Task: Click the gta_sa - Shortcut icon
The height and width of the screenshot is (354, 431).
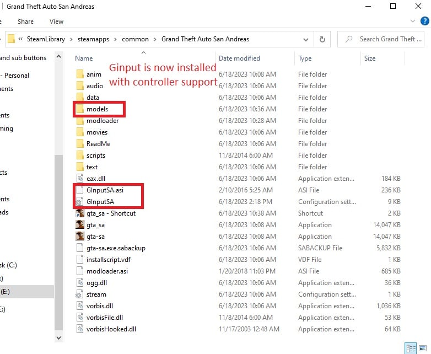Action: [80, 213]
